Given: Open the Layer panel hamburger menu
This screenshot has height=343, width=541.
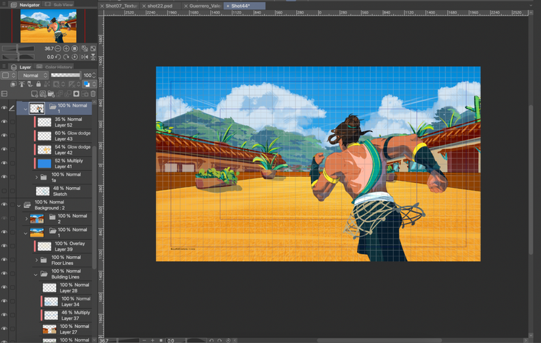Looking at the screenshot, I should tap(4, 66).
